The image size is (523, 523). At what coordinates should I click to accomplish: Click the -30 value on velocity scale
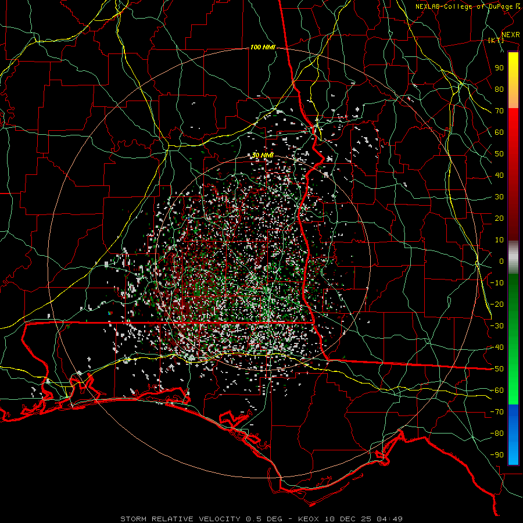click(497, 326)
